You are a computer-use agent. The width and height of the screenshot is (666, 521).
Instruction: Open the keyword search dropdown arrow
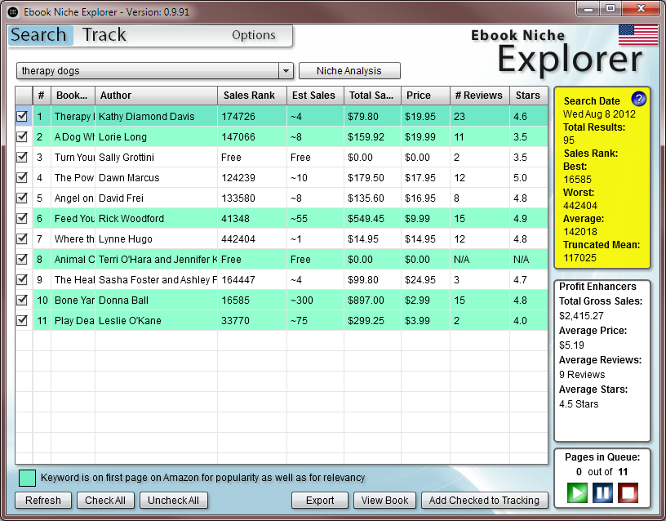tap(286, 71)
